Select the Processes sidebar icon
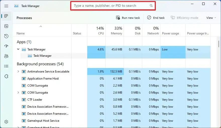The height and width of the screenshot is (128, 221). pyautogui.click(x=6, y=16)
